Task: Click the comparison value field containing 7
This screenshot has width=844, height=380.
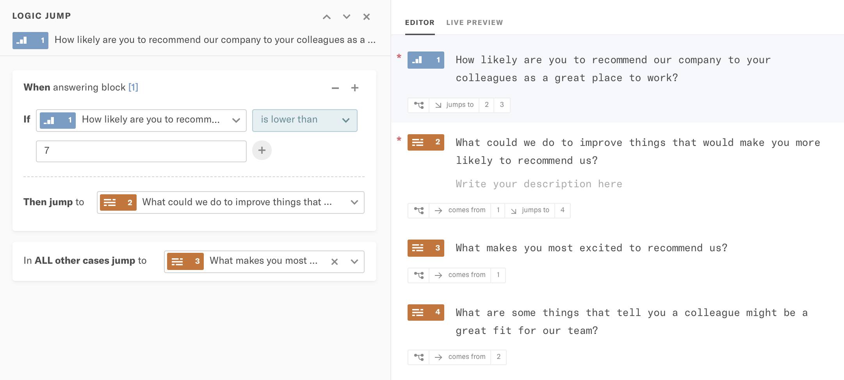Action: point(141,151)
